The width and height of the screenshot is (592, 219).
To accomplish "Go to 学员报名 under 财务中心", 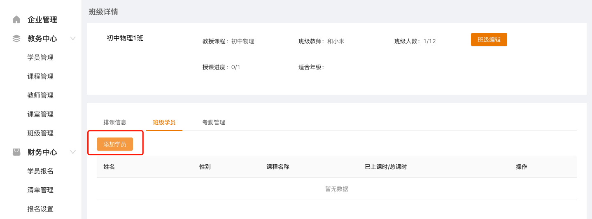I will coord(40,171).
